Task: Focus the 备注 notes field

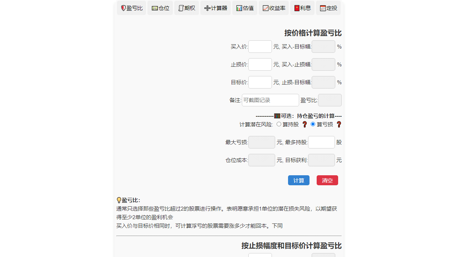Action: point(271,100)
